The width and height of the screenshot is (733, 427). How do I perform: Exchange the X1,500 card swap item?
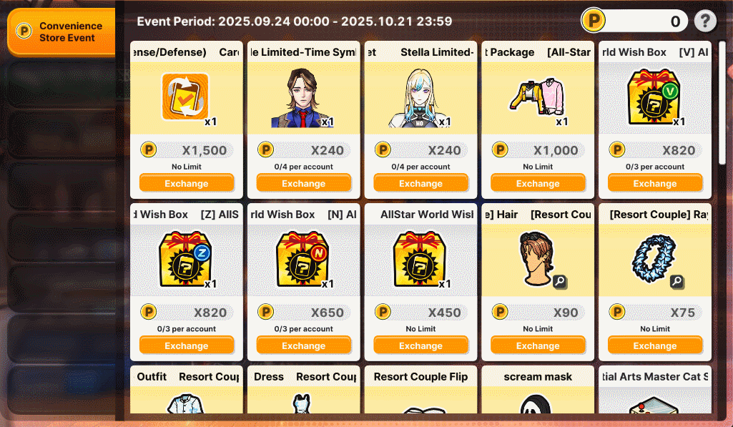coord(187,183)
